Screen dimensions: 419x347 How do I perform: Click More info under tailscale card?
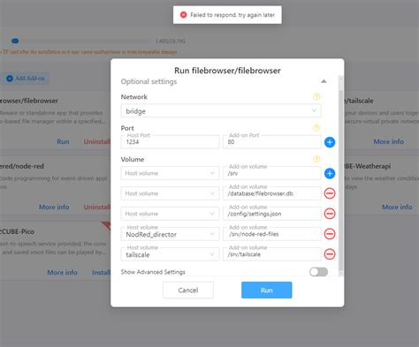coord(389,141)
